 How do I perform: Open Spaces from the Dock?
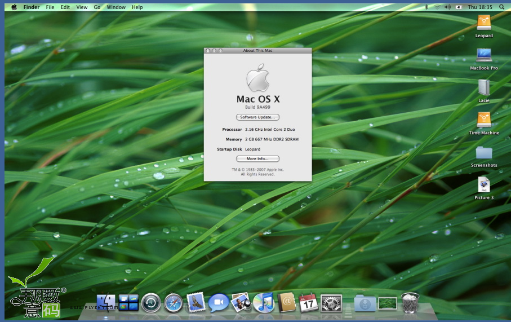click(x=128, y=303)
